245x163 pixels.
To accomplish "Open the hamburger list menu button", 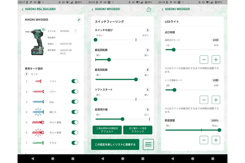I will click(148, 144).
